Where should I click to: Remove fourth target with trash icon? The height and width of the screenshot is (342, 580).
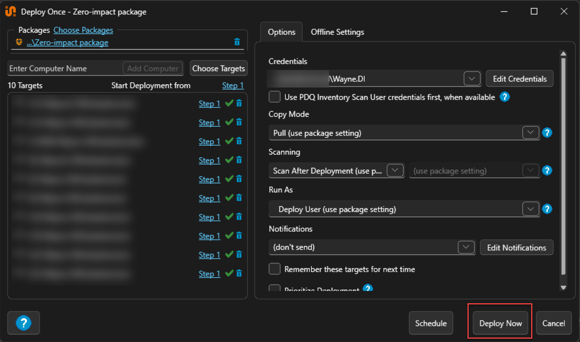[239, 160]
